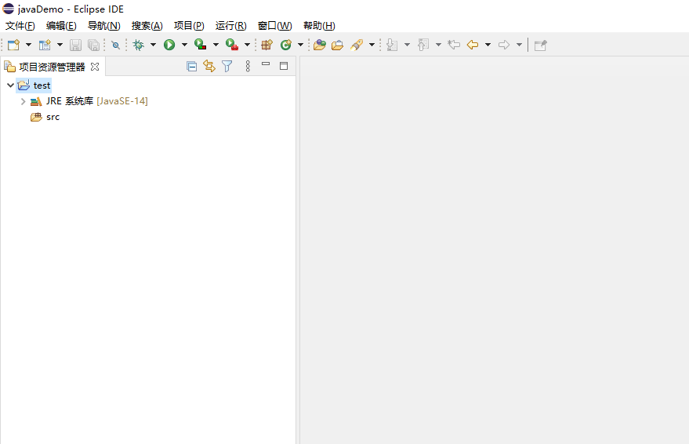Click the green Run button
This screenshot has height=444, width=689.
tap(169, 45)
